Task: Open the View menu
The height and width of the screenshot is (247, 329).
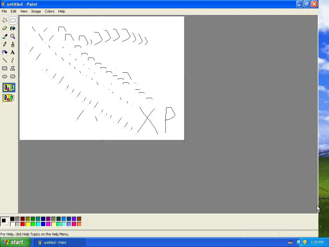Action: [24, 11]
